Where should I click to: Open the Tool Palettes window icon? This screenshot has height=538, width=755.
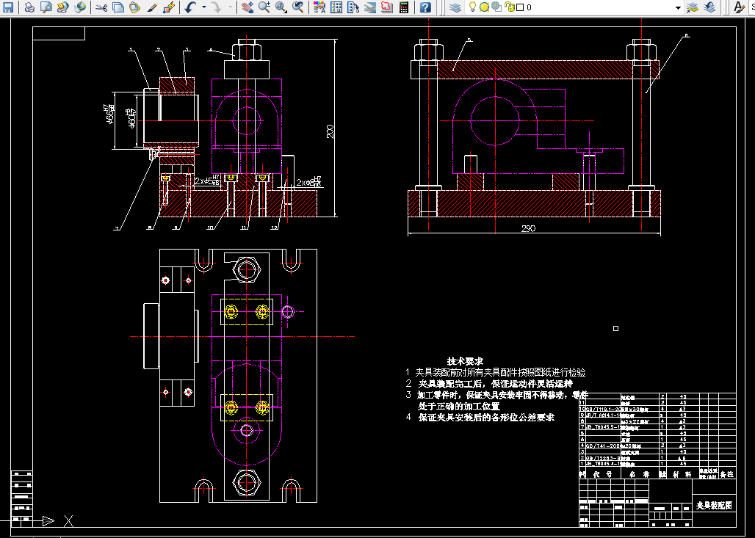tap(353, 7)
